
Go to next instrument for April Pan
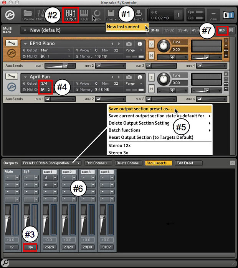119,77
